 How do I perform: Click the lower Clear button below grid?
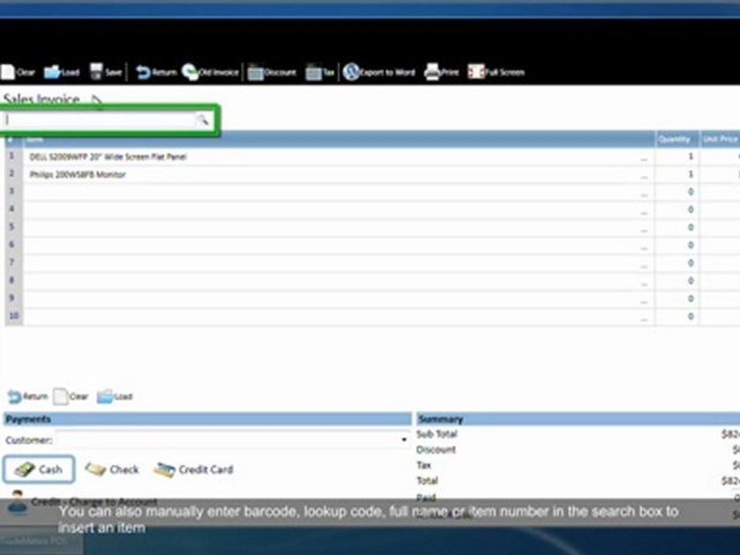71,396
